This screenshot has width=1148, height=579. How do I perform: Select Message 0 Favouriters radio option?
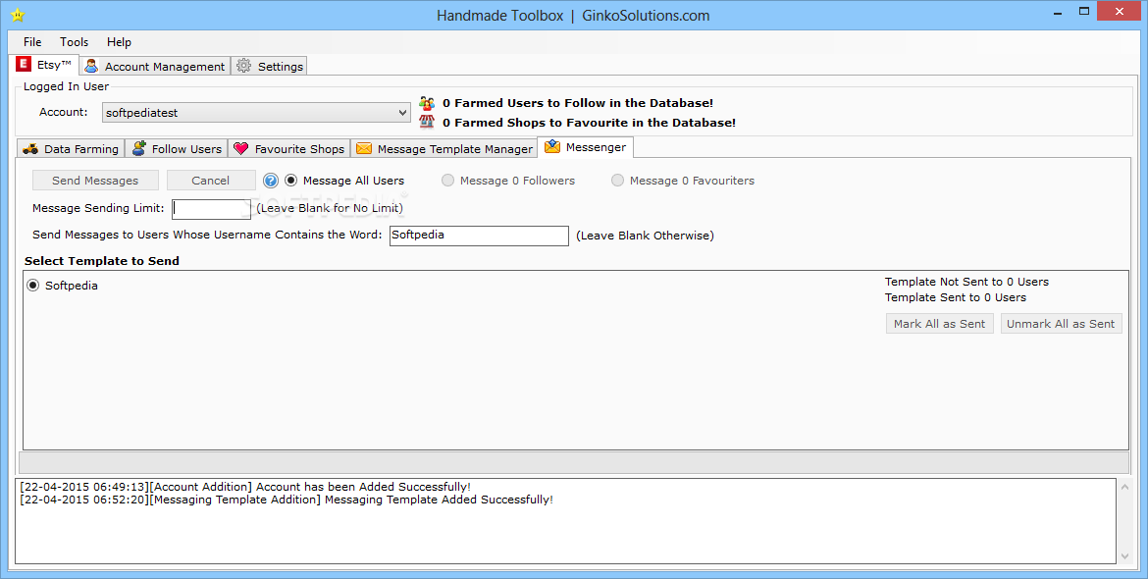point(618,180)
